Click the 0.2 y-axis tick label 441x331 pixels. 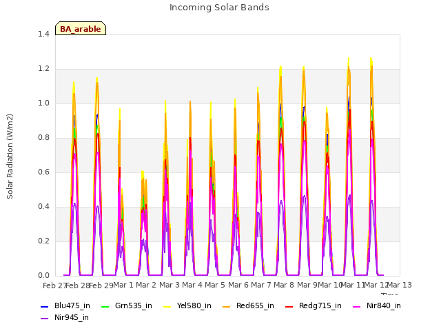pos(43,241)
